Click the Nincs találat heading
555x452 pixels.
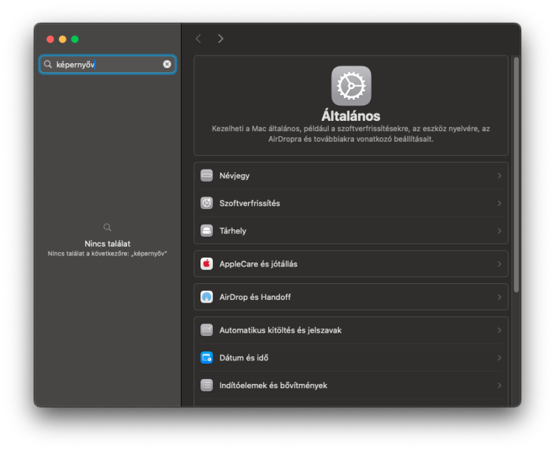point(108,244)
